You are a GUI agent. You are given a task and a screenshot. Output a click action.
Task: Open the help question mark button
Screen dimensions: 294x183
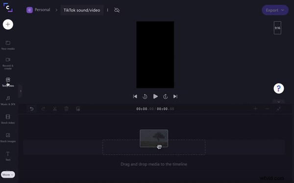(279, 89)
